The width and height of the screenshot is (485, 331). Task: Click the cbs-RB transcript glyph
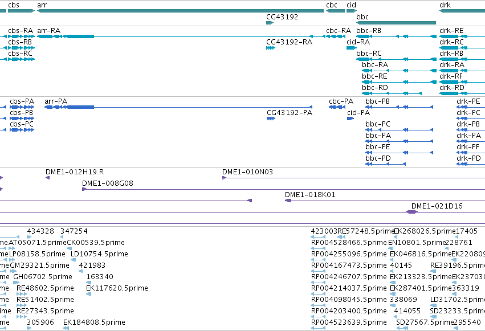pyautogui.click(x=21, y=48)
